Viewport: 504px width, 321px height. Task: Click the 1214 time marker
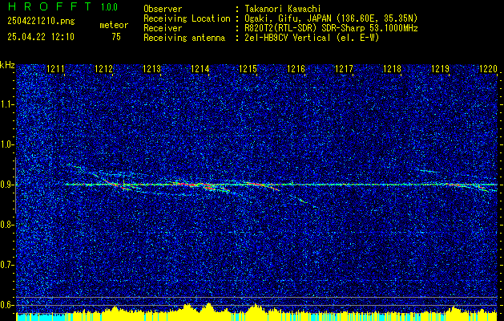[x=200, y=69]
